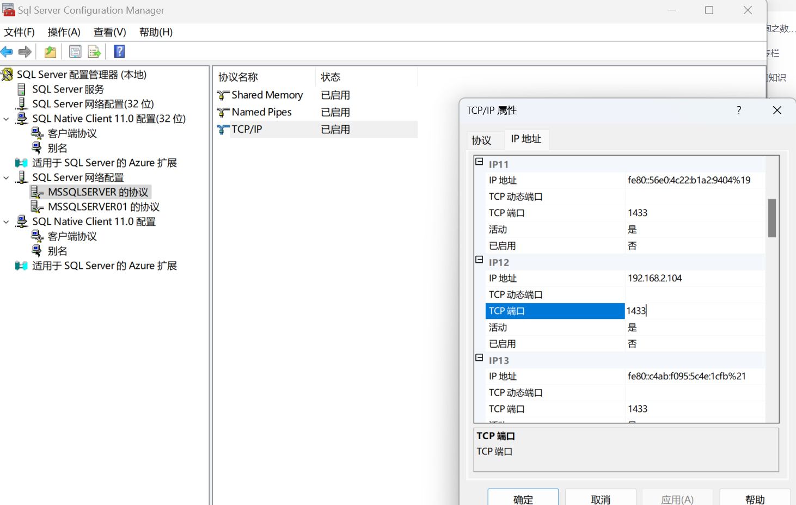
Task: Click the Shared Memory protocol icon
Action: click(223, 95)
